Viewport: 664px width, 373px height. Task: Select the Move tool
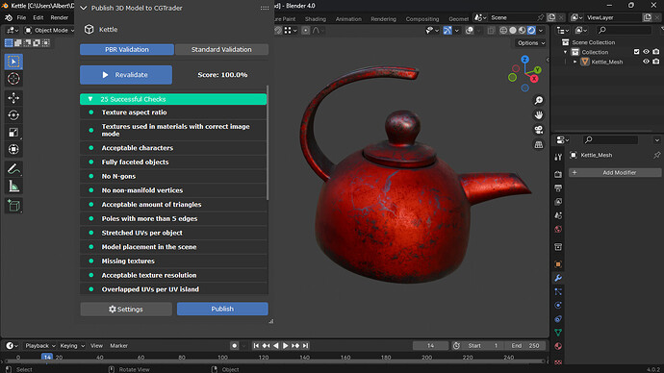click(x=13, y=98)
